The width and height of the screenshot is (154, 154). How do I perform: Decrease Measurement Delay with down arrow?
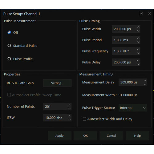(x=145, y=84)
